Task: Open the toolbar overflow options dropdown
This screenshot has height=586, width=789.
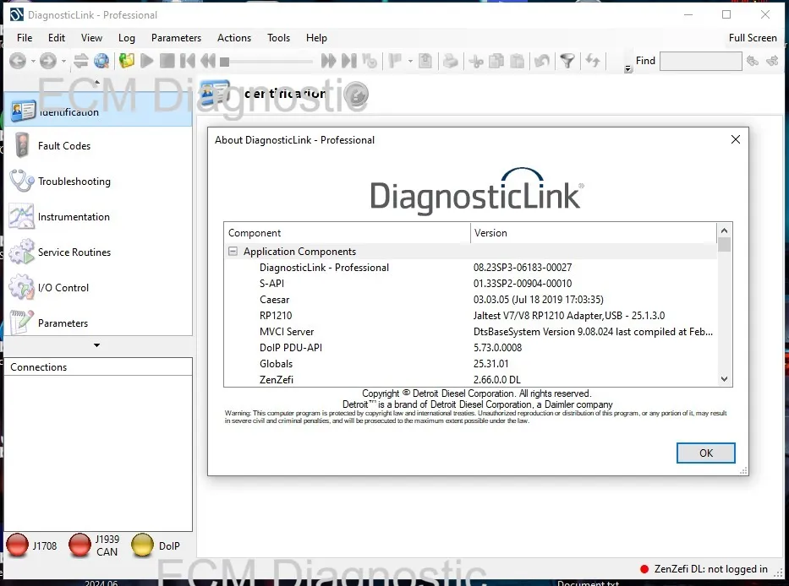Action: [627, 69]
